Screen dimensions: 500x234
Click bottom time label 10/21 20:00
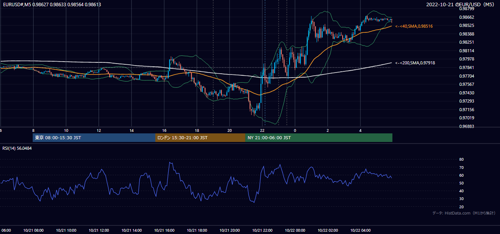(230, 230)
